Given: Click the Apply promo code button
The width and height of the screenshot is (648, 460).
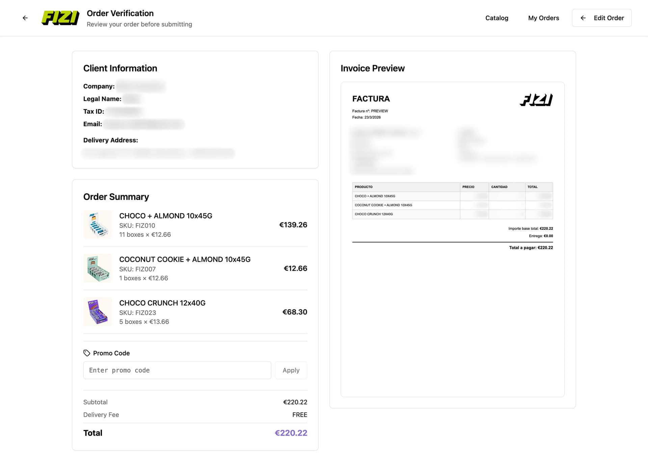Looking at the screenshot, I should (x=291, y=370).
